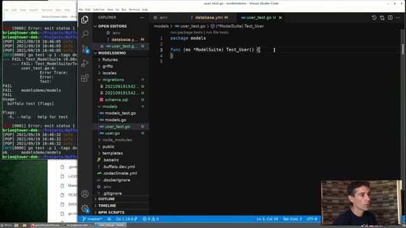This screenshot has height=228, width=406.
Task: Open editor More Actions ellipsis
Action: (x=398, y=18)
